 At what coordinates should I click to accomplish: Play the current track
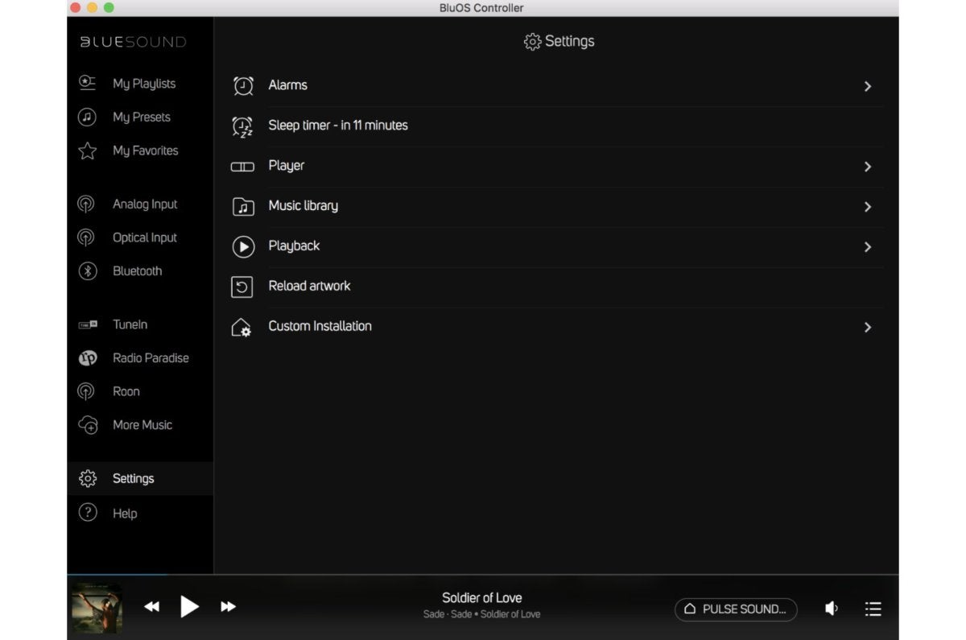pos(189,606)
